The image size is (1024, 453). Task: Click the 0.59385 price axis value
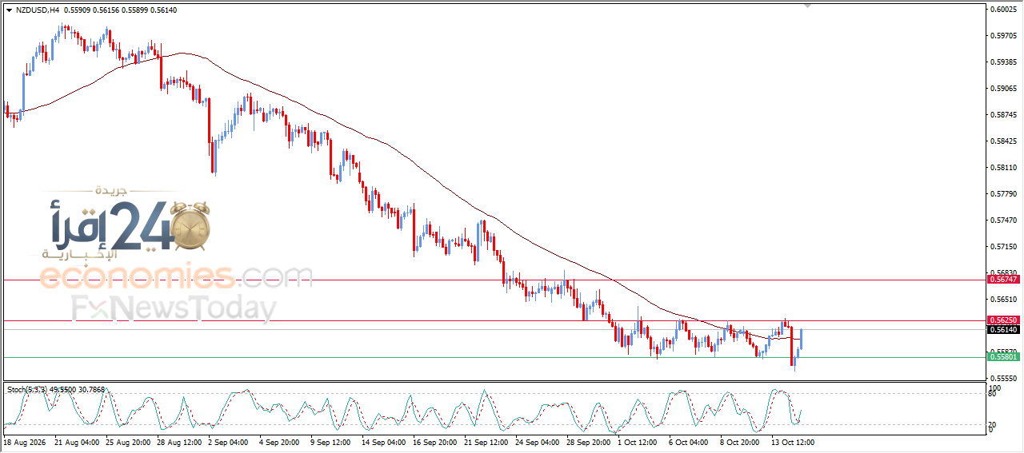pyautogui.click(x=1005, y=62)
